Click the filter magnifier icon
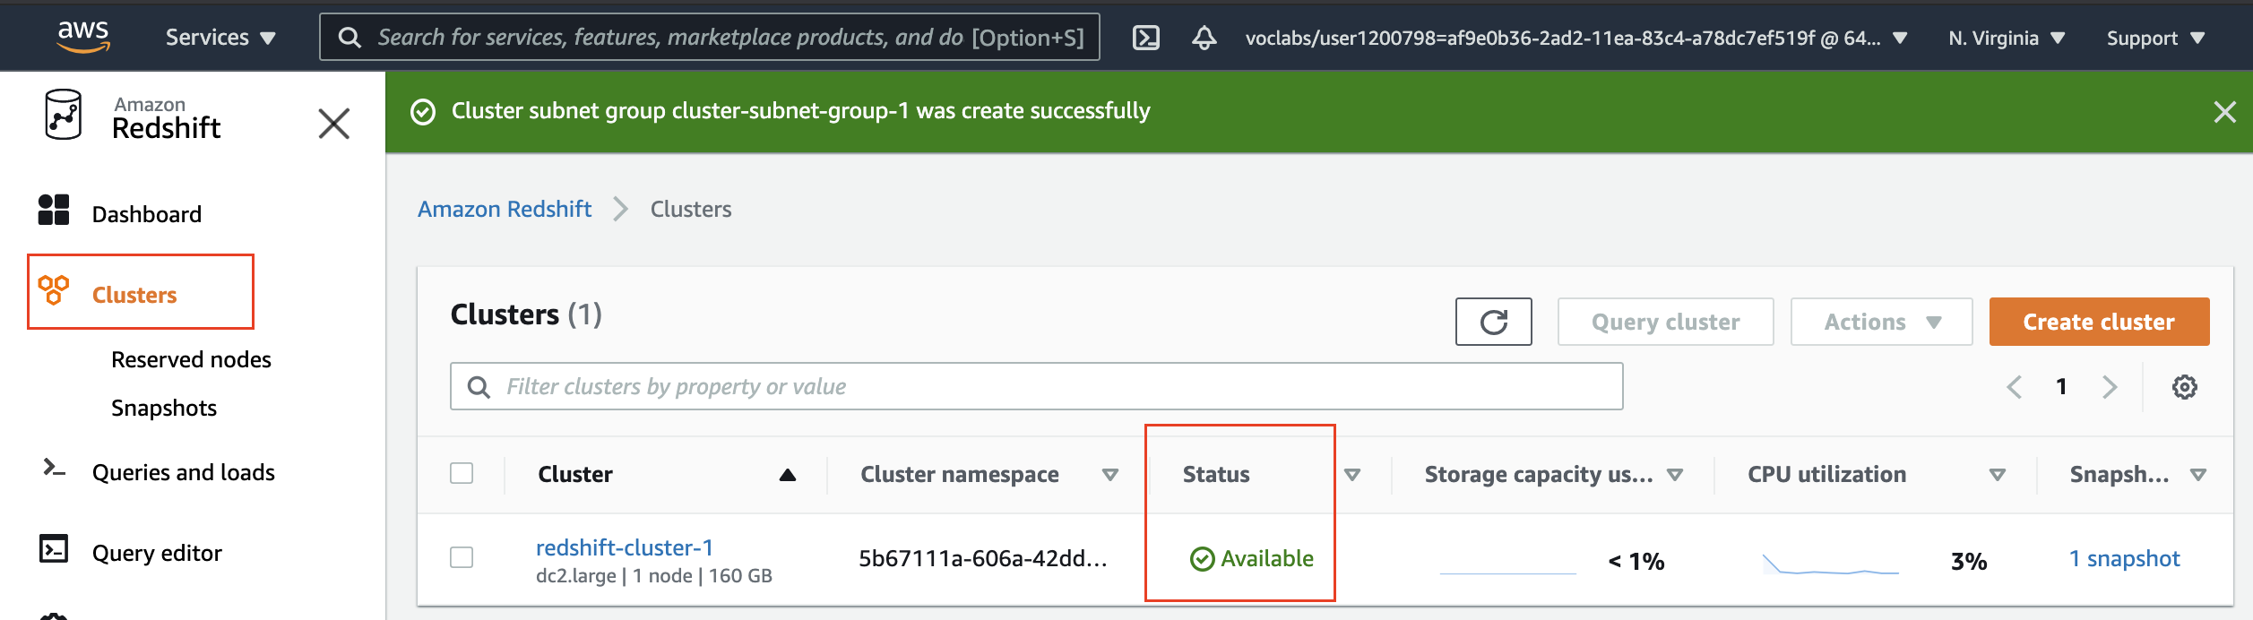 479,387
